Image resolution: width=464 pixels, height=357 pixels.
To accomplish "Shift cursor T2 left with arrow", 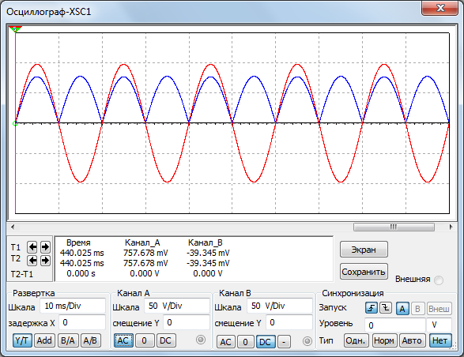I will coord(32,261).
